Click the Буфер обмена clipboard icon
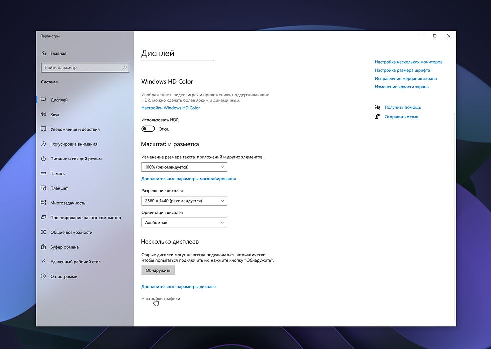The height and width of the screenshot is (349, 491). coord(43,247)
